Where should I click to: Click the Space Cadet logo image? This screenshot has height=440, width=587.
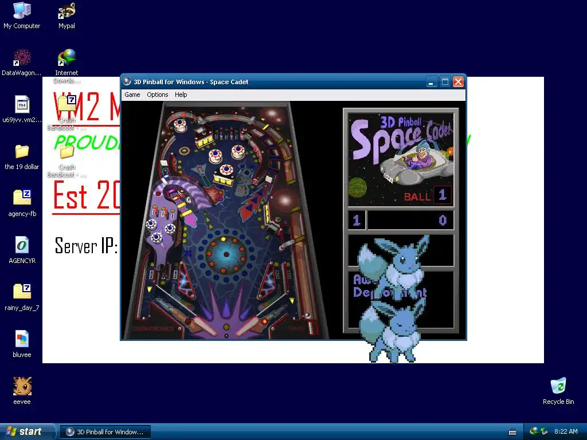[x=401, y=159]
